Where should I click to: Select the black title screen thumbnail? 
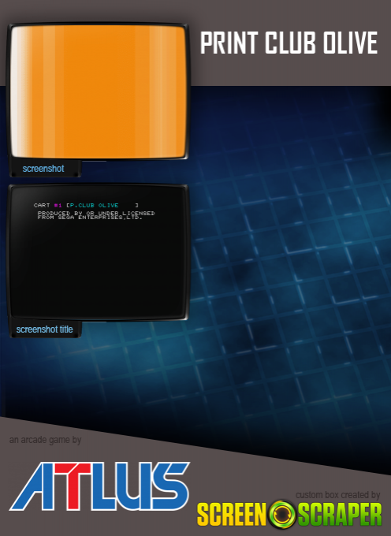(x=98, y=252)
